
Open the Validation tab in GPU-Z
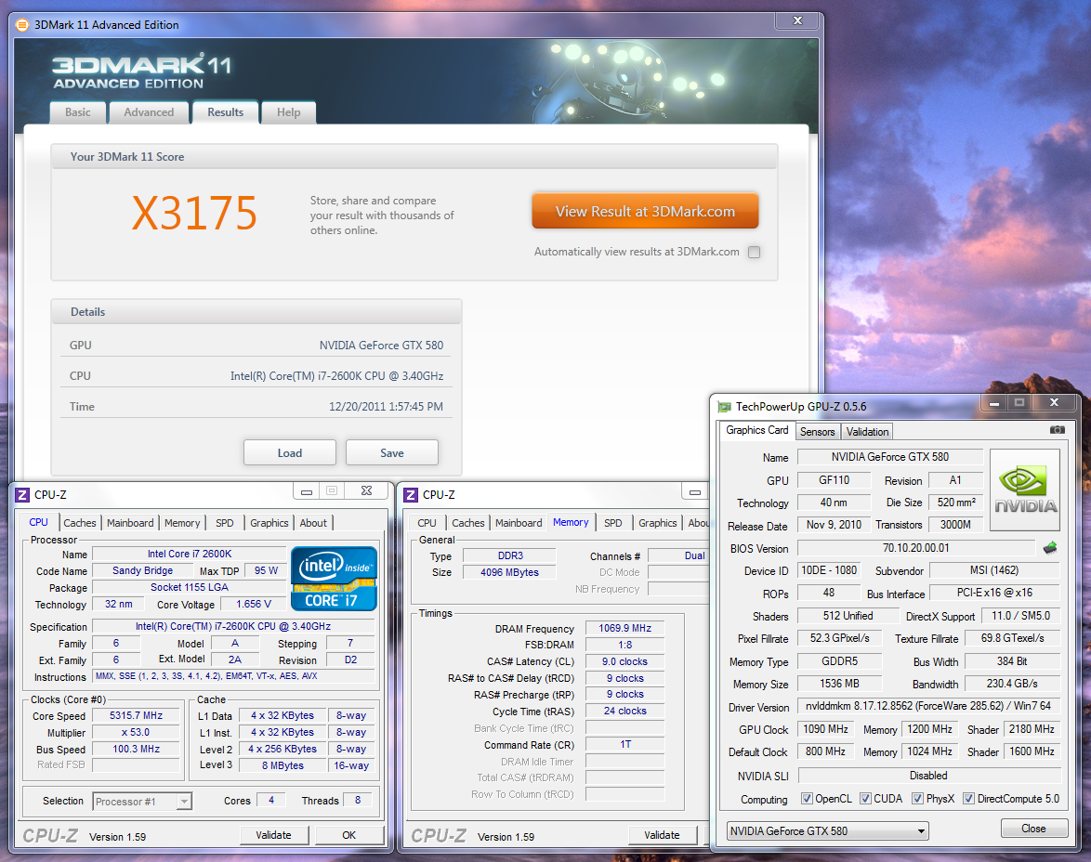click(x=867, y=431)
